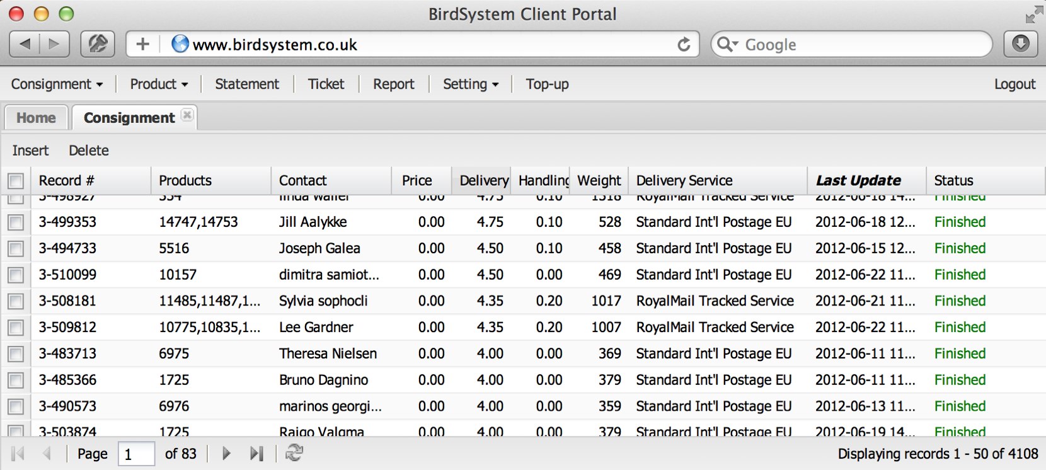This screenshot has width=1046, height=470.
Task: Open the Report menu item
Action: tap(394, 84)
